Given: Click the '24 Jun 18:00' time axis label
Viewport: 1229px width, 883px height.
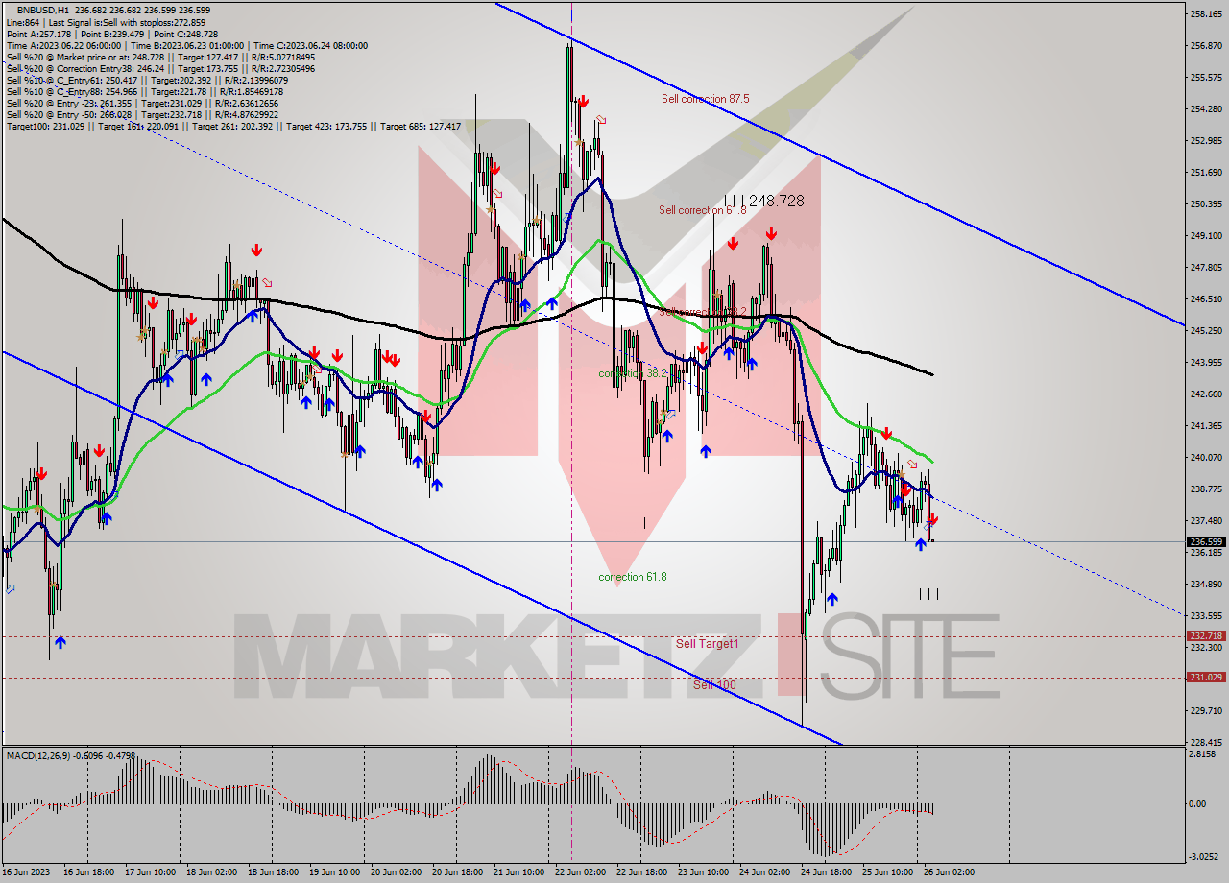Looking at the screenshot, I should tap(828, 871).
